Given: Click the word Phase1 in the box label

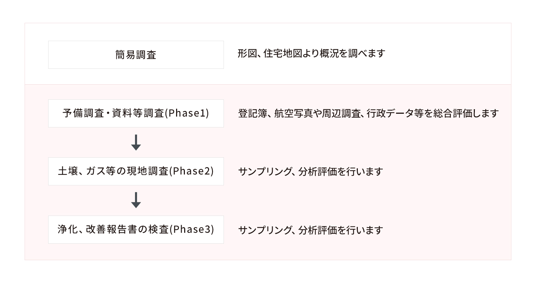Looking at the screenshot, I should coord(187,113).
